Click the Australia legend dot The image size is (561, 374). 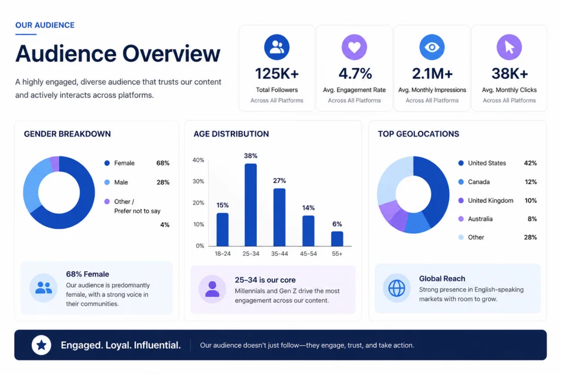[461, 219]
